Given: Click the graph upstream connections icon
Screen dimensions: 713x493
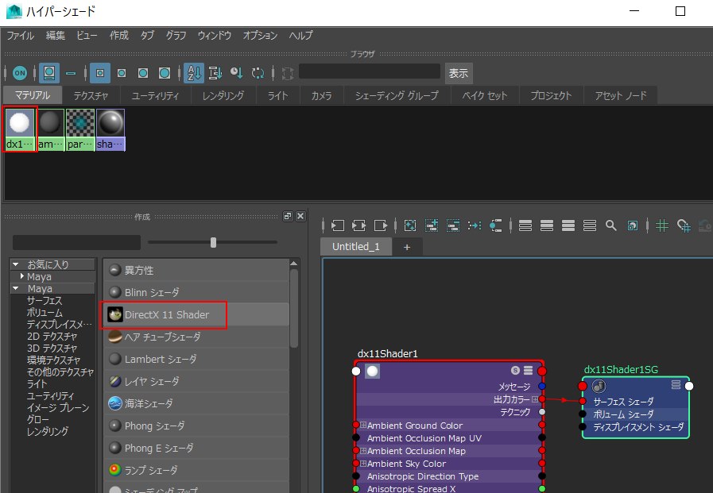Looking at the screenshot, I should click(x=336, y=225).
